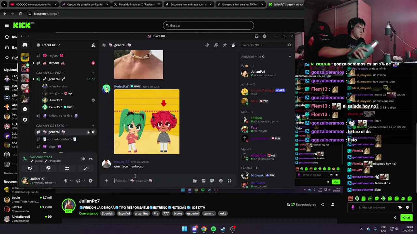This screenshot has width=417, height=234.
Task: Open Kick hamburger menu
Action: pos(7,25)
